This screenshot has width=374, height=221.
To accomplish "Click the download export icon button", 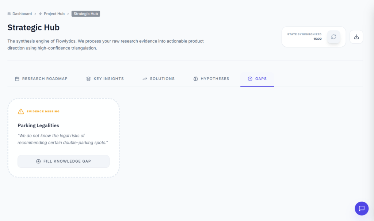I will click(356, 37).
